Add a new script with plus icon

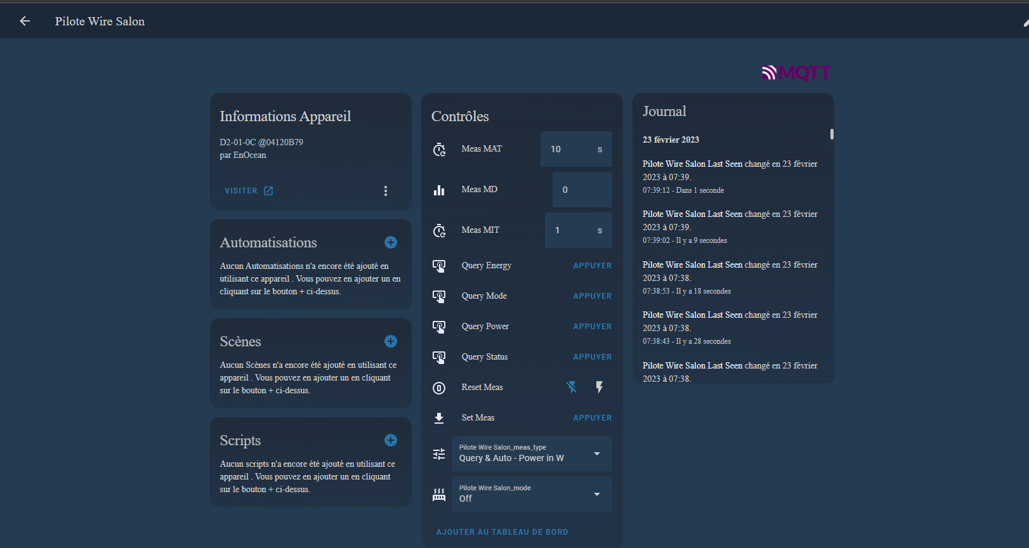coord(391,440)
